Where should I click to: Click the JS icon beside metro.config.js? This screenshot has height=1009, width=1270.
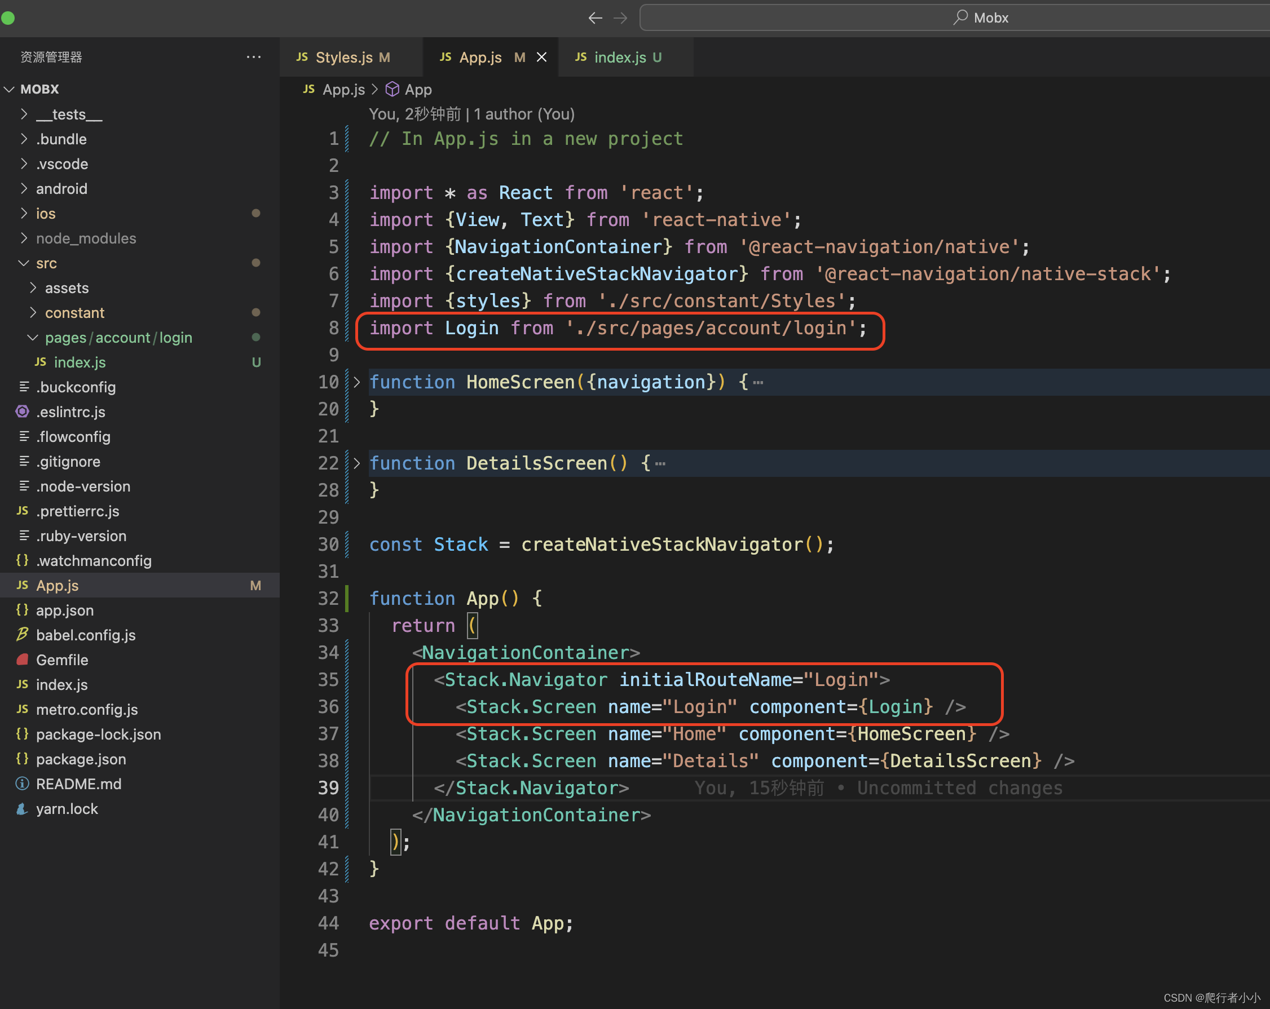(x=22, y=709)
